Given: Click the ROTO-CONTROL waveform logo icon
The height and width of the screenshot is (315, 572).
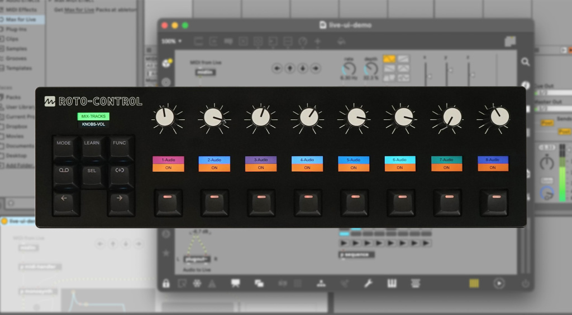Looking at the screenshot, I should tap(50, 101).
